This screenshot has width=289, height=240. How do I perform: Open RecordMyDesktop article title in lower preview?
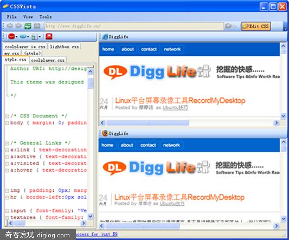coord(179,197)
